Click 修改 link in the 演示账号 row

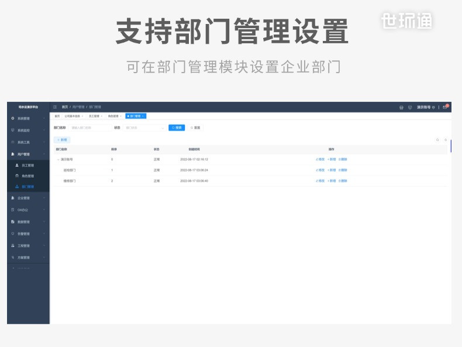pyautogui.click(x=320, y=159)
